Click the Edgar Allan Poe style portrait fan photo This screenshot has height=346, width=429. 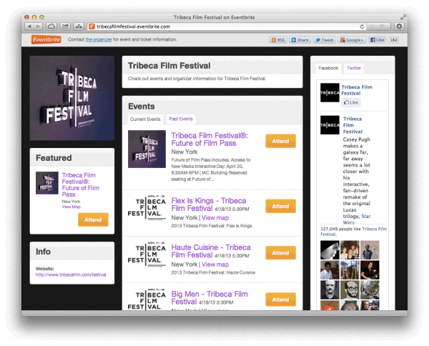pos(330,290)
